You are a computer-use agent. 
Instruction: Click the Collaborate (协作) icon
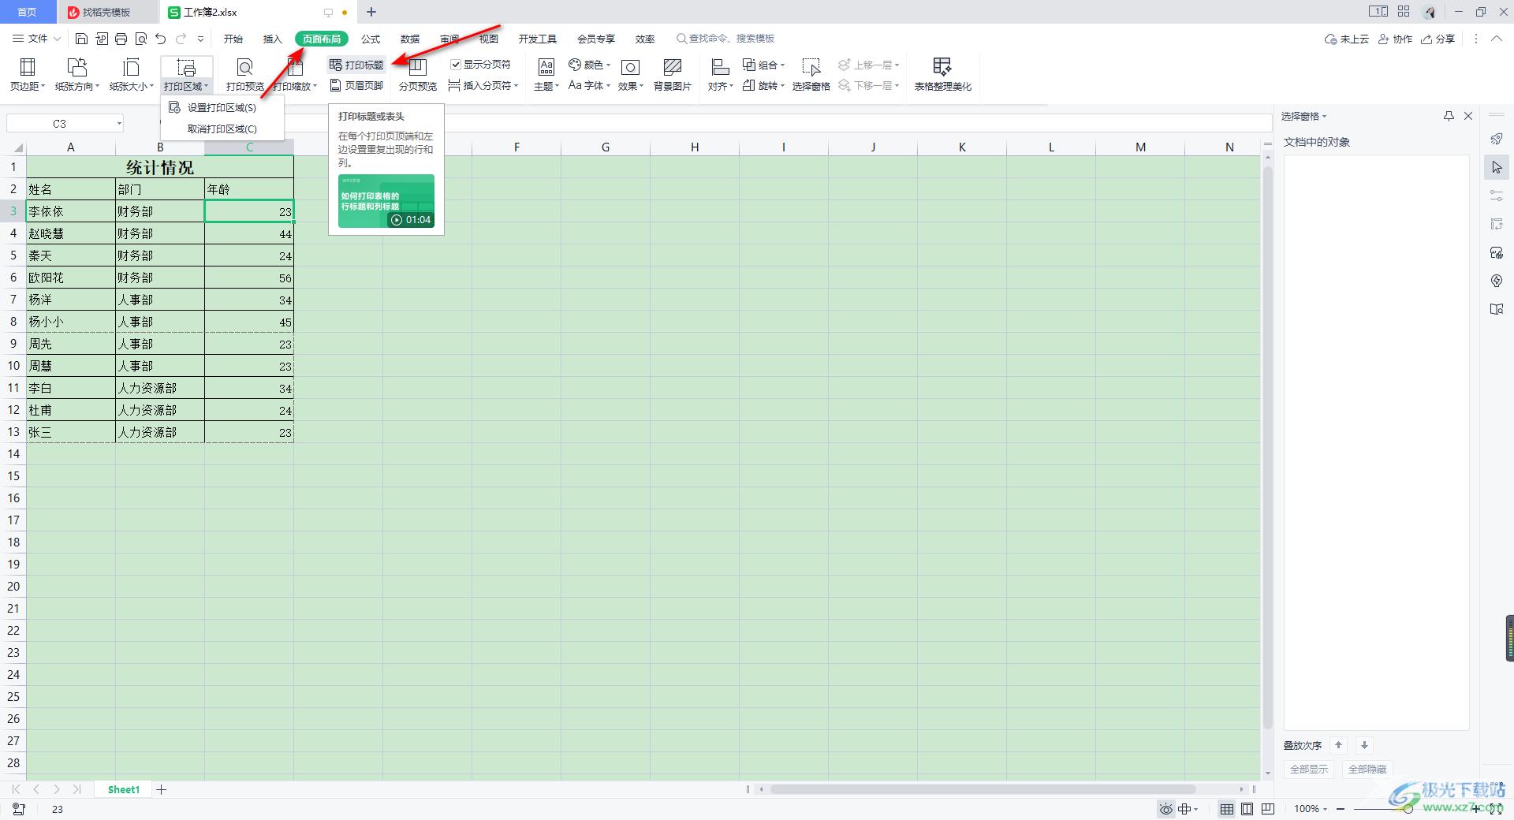pyautogui.click(x=1395, y=39)
